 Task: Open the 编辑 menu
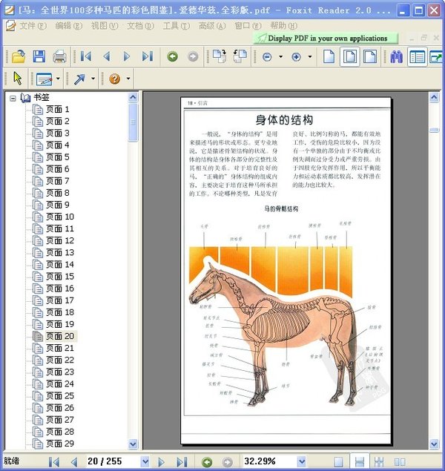pos(68,26)
